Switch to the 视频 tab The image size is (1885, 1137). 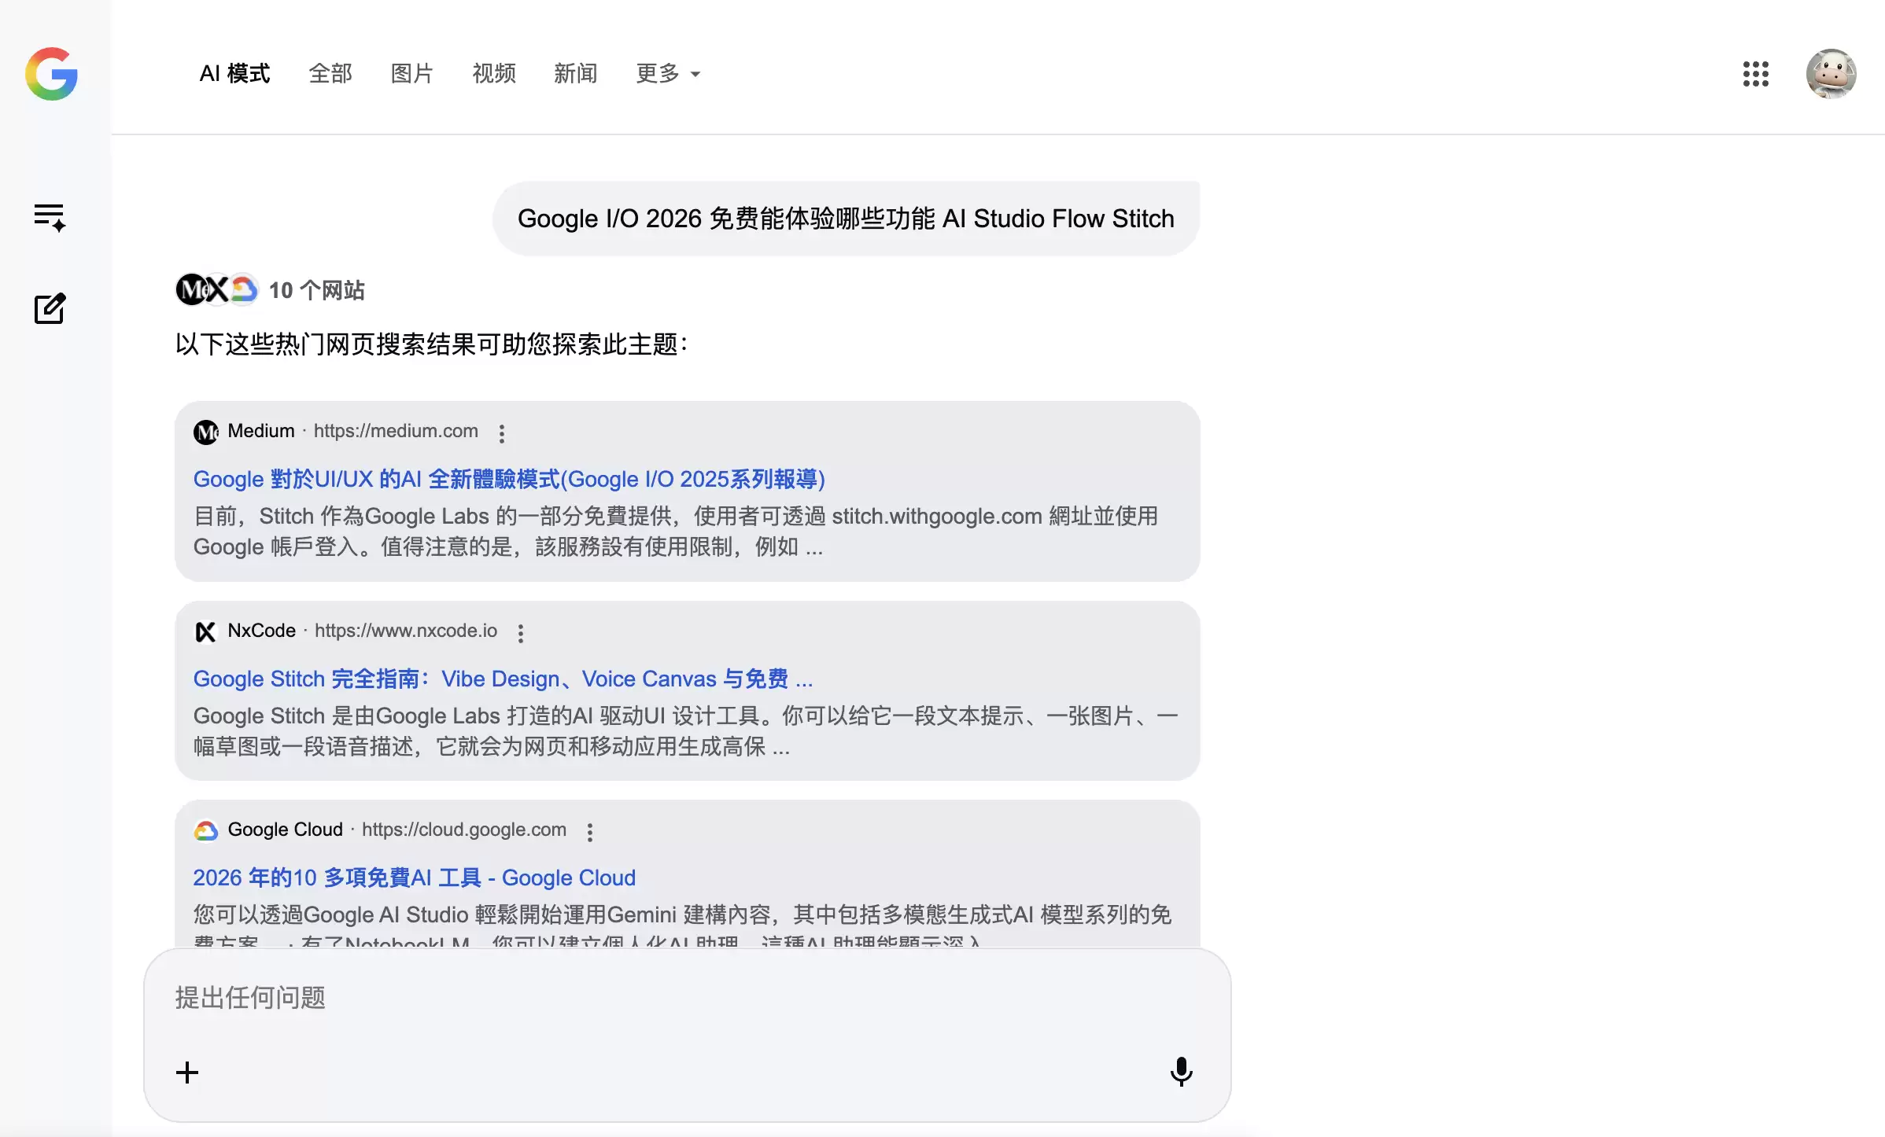pyautogui.click(x=494, y=73)
